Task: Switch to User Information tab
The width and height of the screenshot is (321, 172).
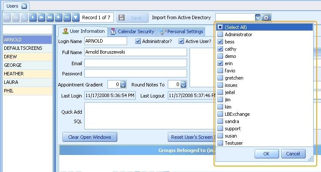Action: pyautogui.click(x=83, y=32)
